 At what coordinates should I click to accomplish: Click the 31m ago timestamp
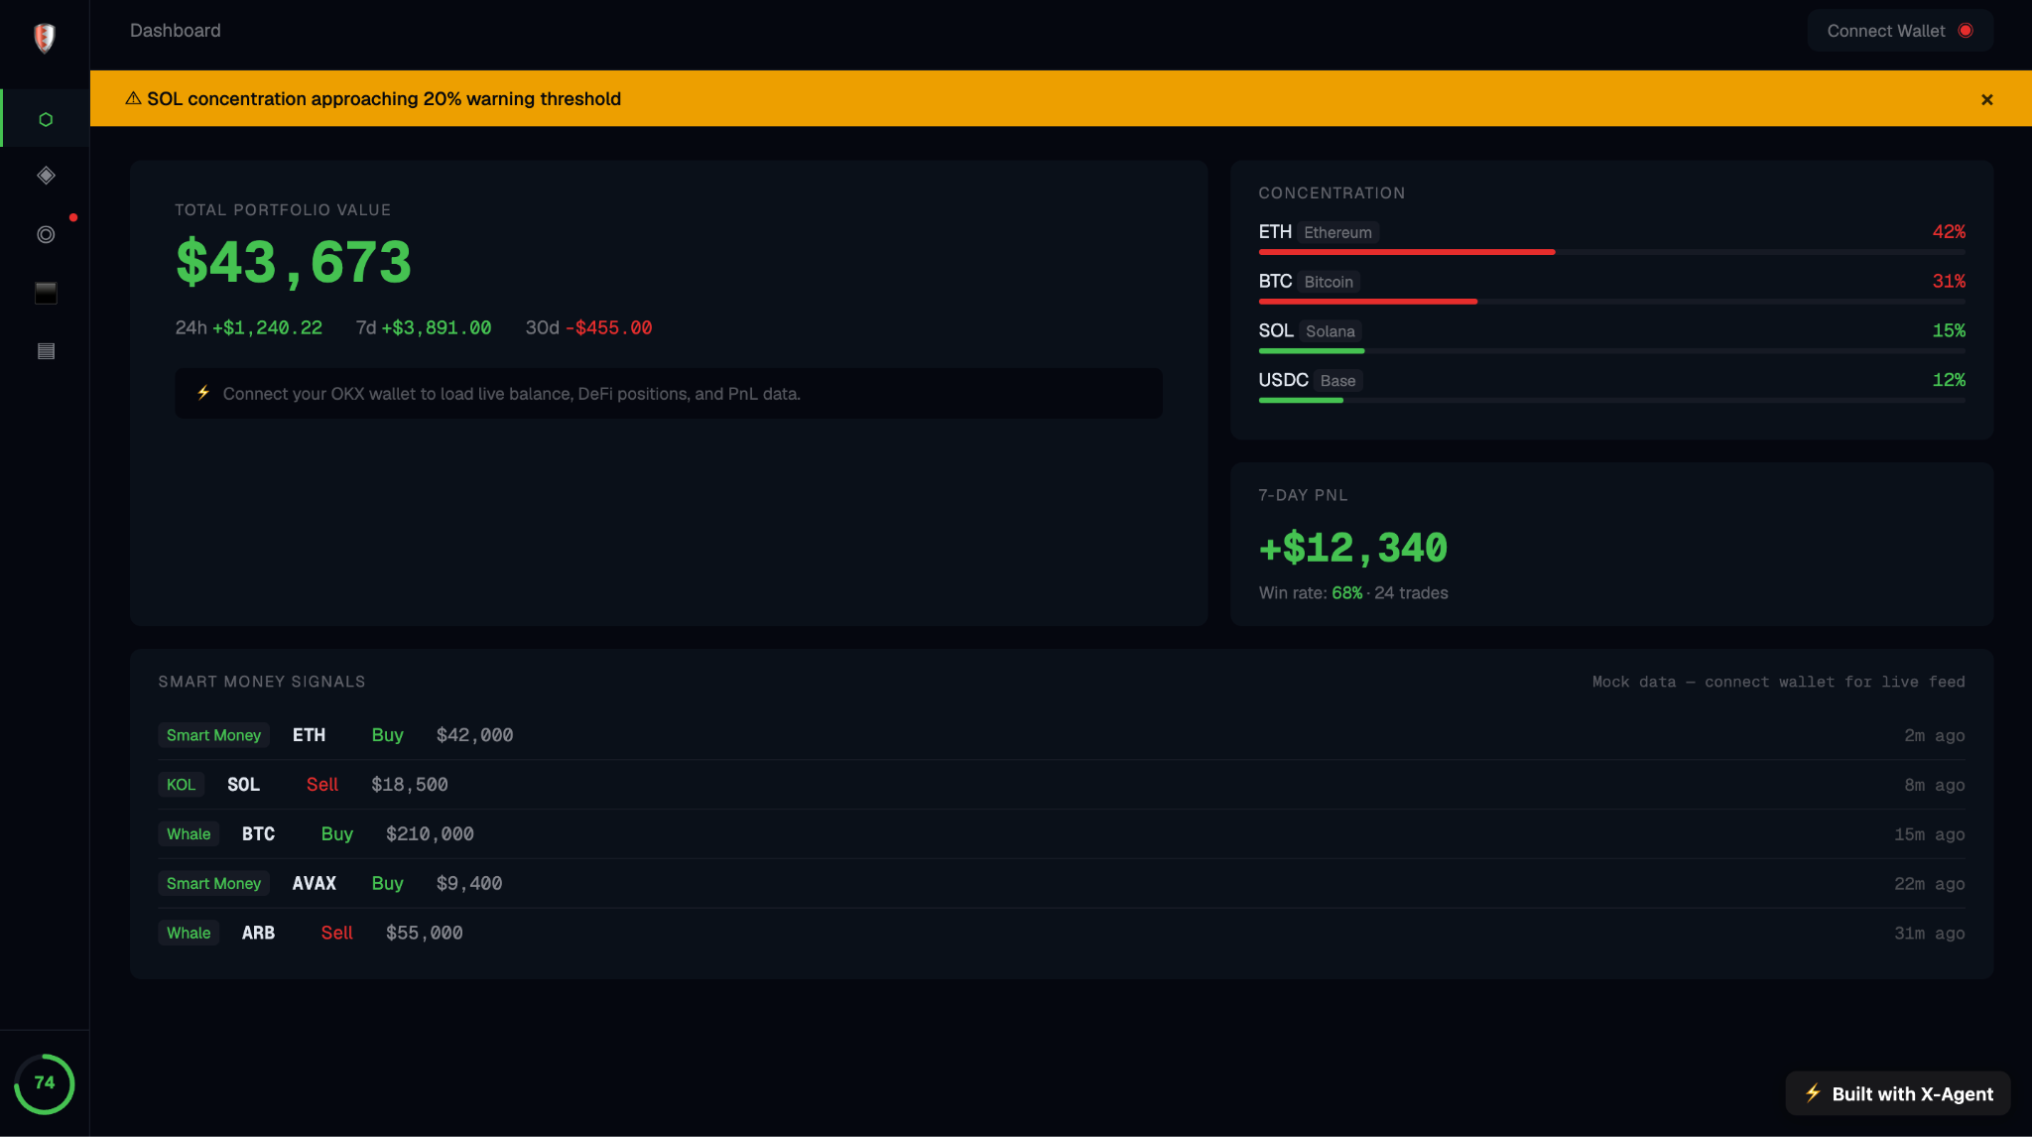coord(1930,934)
